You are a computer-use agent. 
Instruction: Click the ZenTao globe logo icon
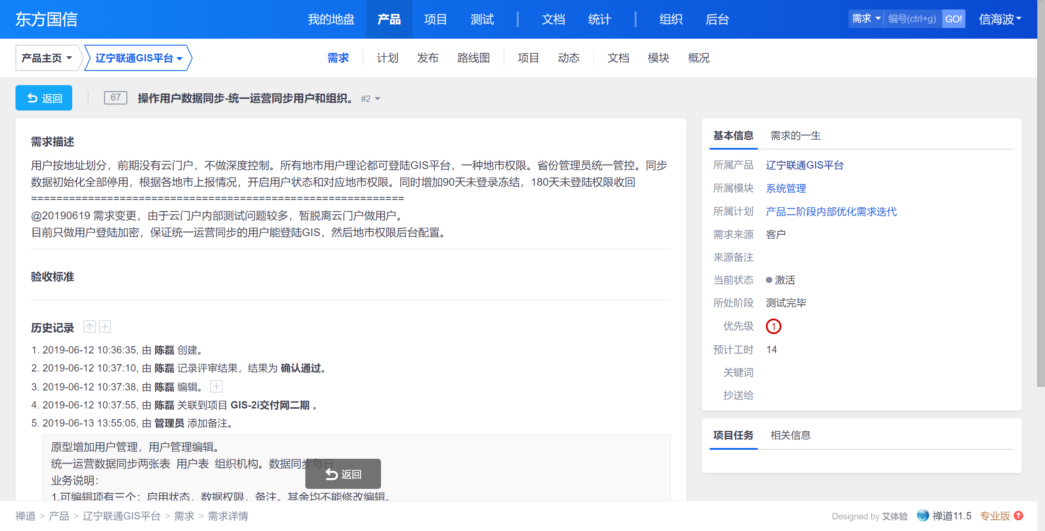coord(922,516)
